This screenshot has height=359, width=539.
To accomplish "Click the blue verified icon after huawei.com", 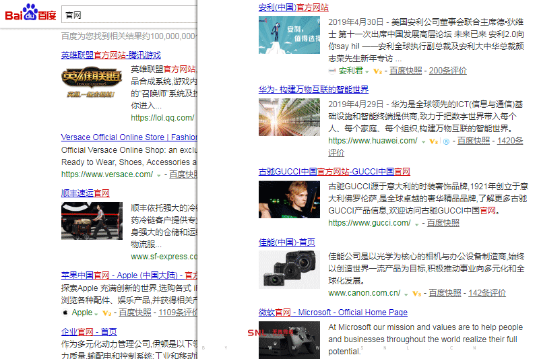I will click(446, 141).
